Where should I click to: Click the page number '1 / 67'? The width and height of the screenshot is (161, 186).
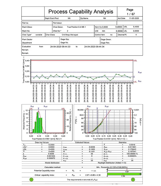click(x=131, y=14)
